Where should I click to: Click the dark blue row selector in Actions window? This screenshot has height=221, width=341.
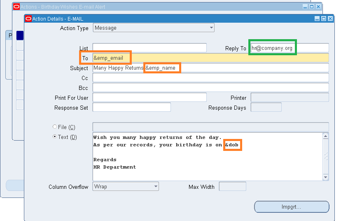(x=20, y=35)
